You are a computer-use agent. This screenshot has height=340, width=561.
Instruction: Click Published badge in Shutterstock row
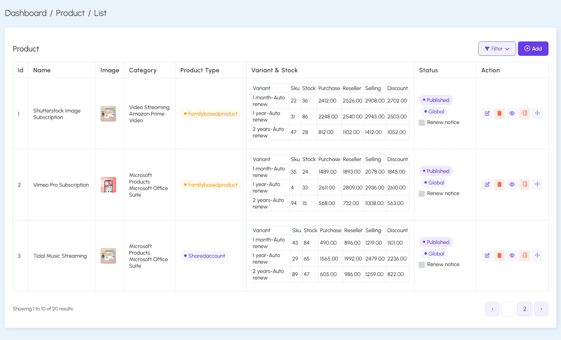pos(436,100)
